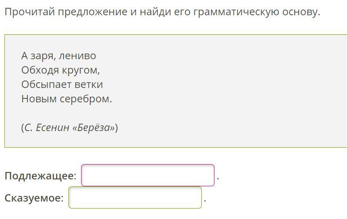Click the period after the Сказуемое field
Viewport: 347px width, 219px height.
point(204,200)
